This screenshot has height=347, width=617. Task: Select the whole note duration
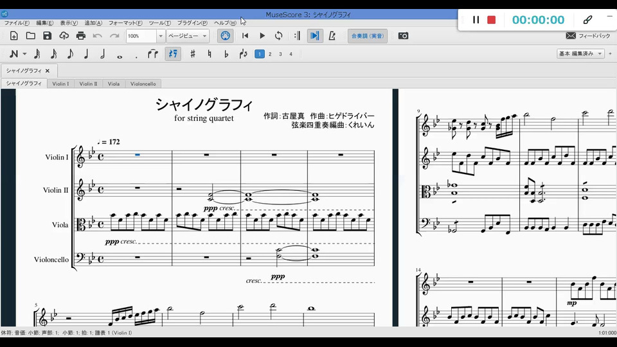120,57
